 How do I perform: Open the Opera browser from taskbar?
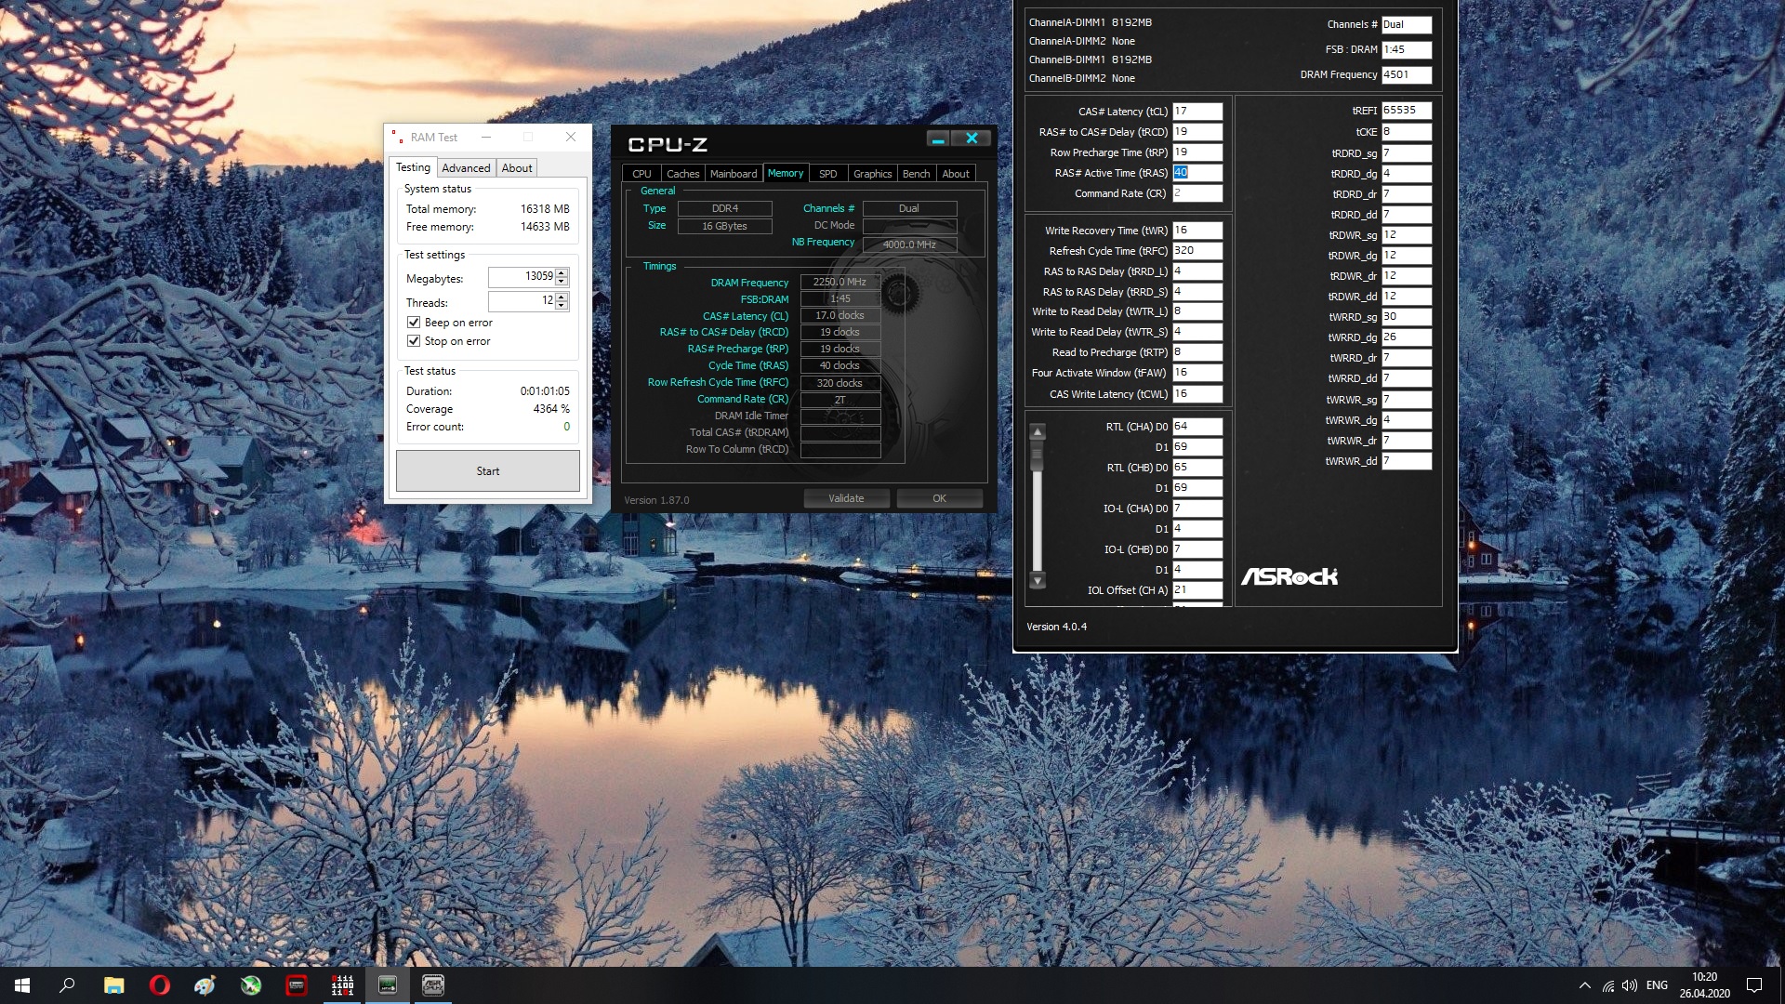click(x=159, y=984)
